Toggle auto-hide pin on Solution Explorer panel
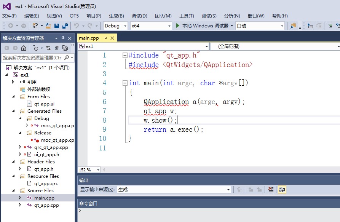The image size is (340, 222). coord(63,38)
